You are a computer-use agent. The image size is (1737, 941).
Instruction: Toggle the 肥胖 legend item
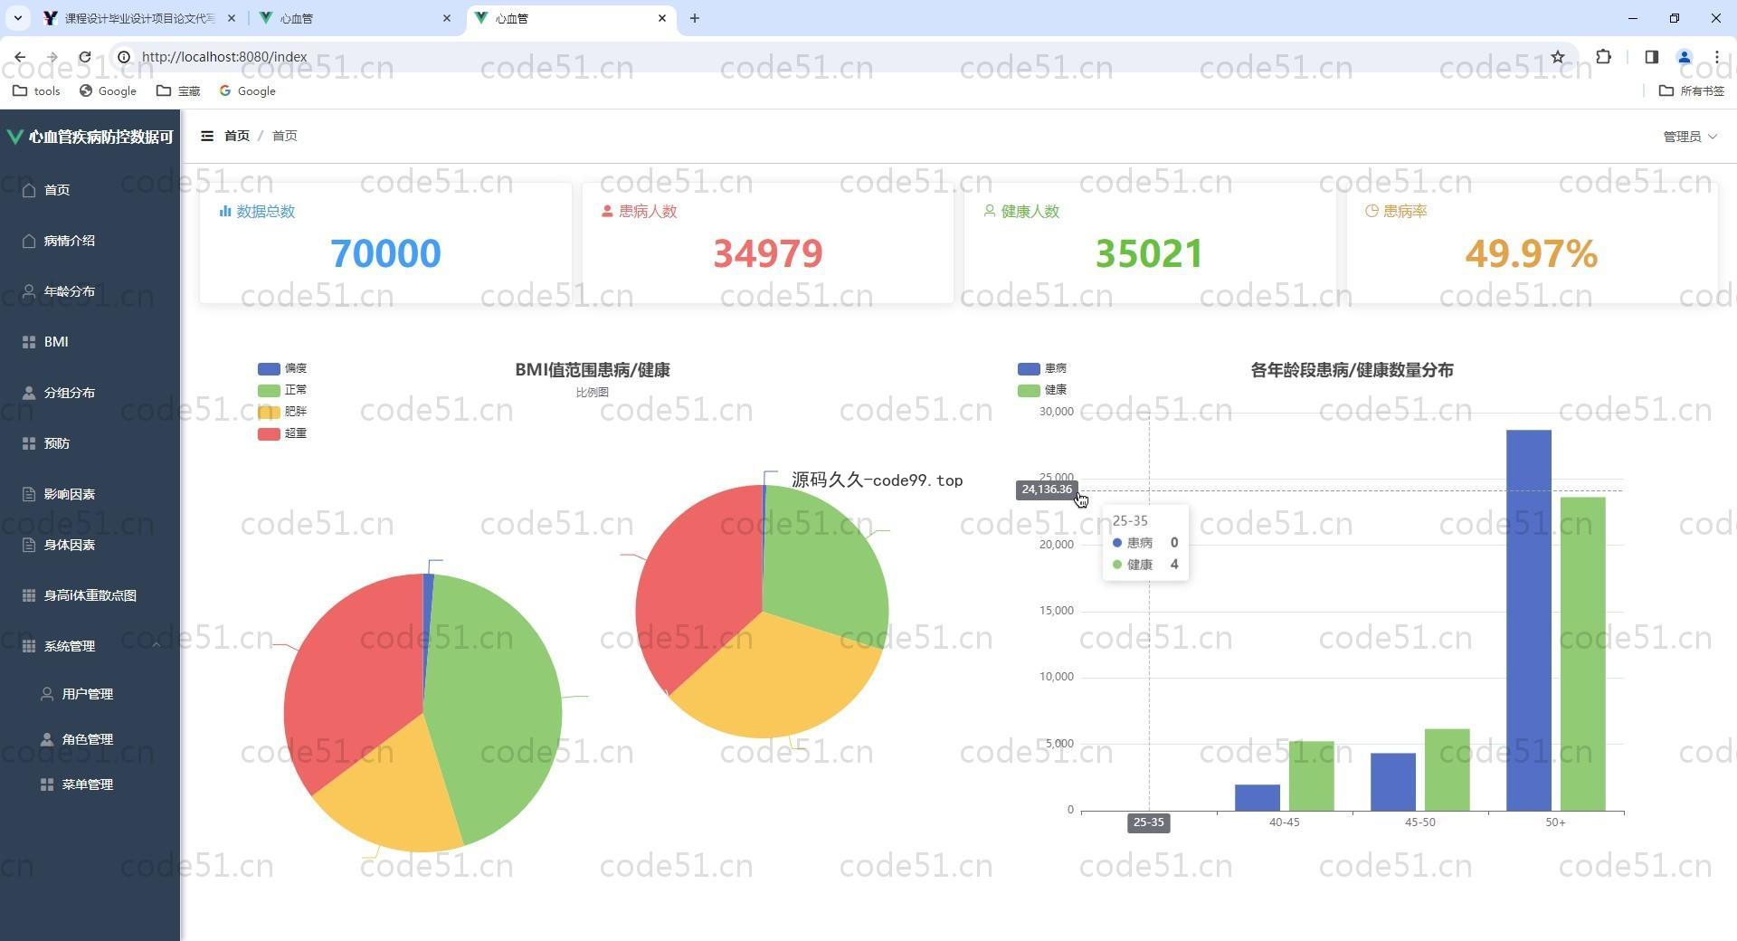pyautogui.click(x=282, y=412)
